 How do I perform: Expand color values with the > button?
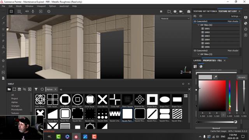[223, 115]
